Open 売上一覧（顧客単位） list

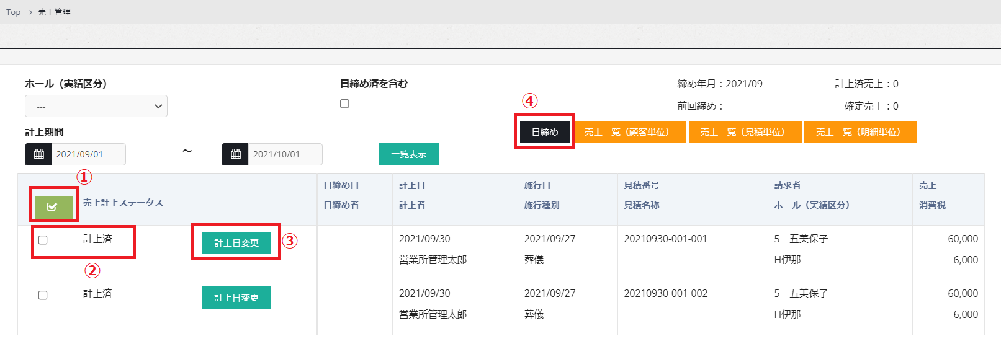pos(627,132)
